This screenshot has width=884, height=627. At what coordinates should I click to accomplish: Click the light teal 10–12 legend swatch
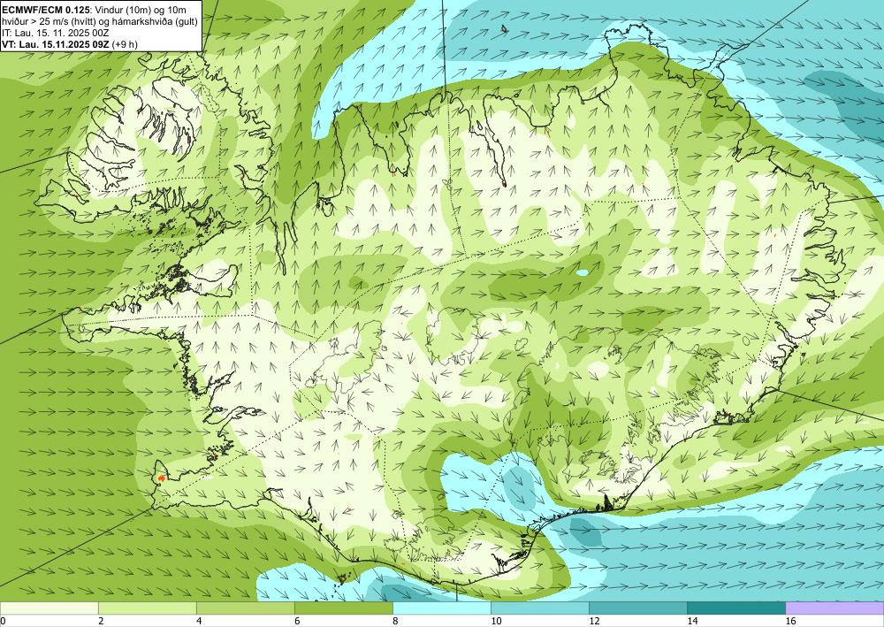pos(539,608)
